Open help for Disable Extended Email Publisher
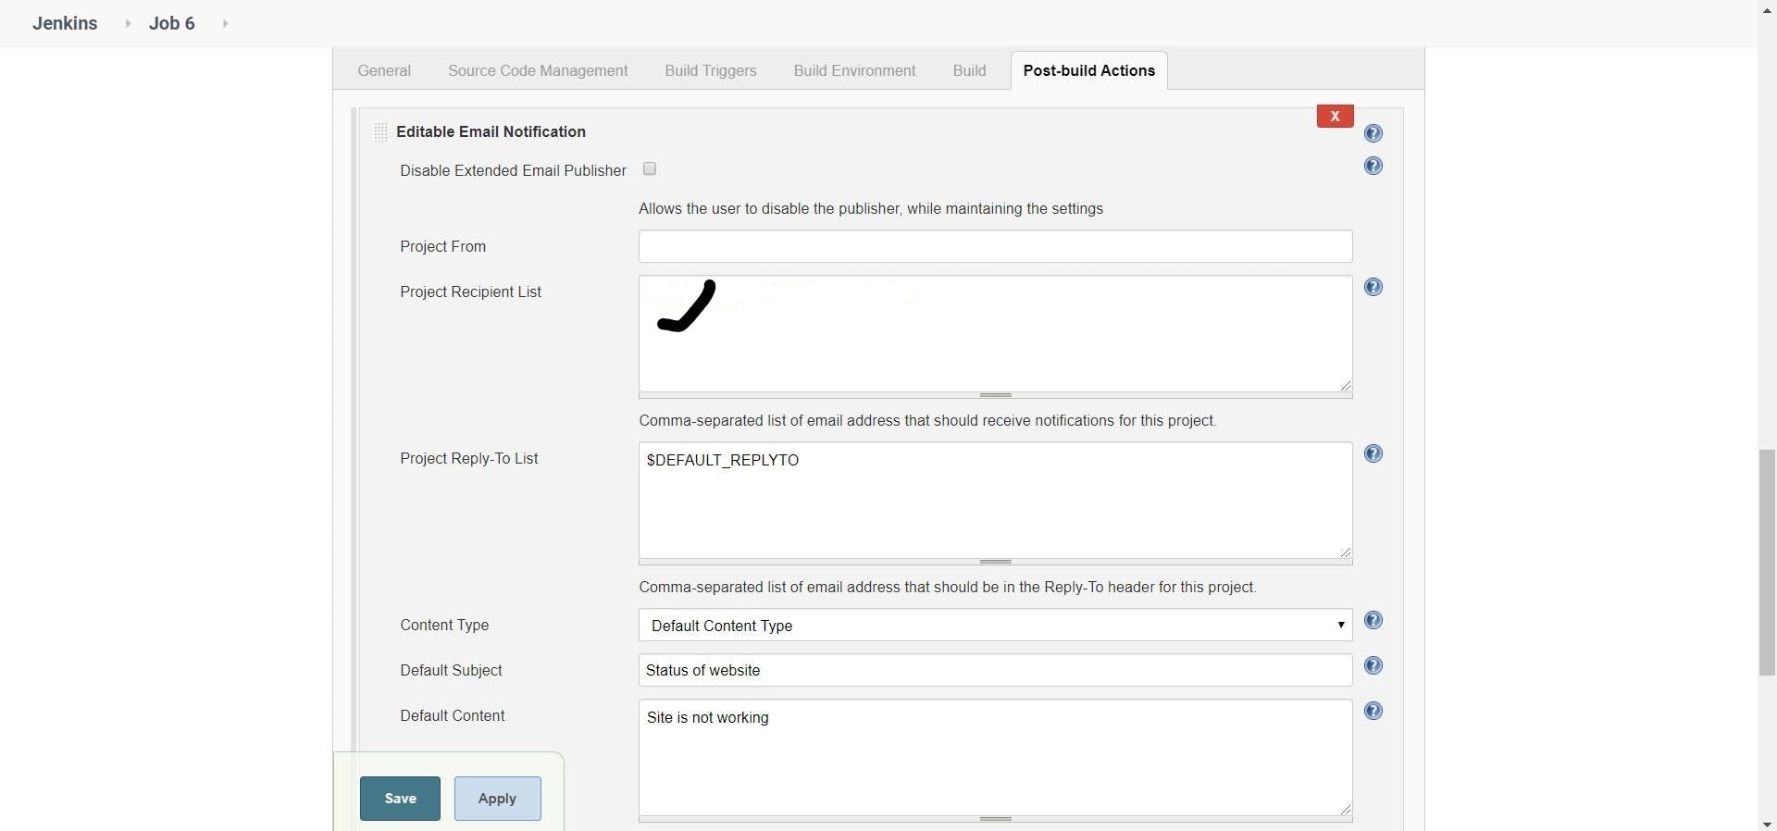1777x831 pixels. (1373, 166)
